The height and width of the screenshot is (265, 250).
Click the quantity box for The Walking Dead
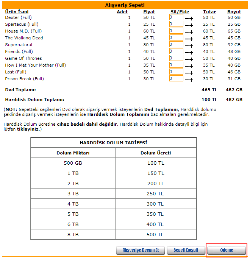(x=176, y=37)
